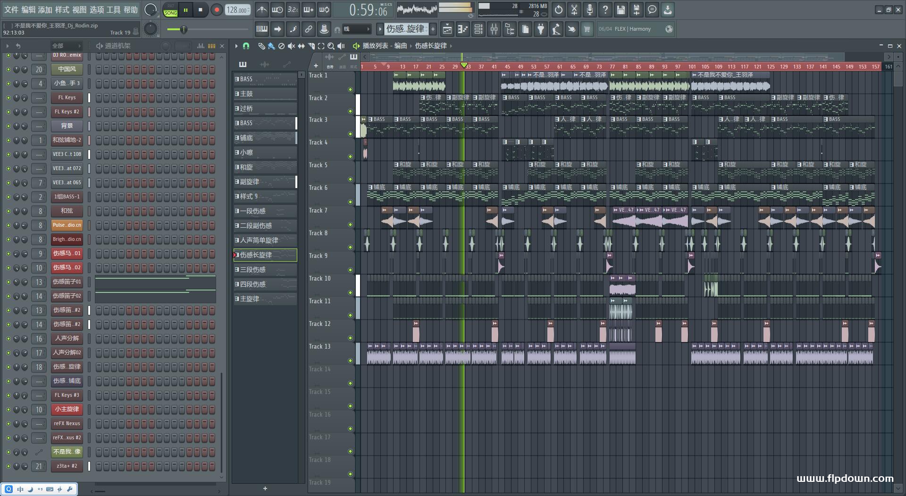Viewport: 906px width, 496px height.
Task: Select the playlist mute tool
Action: click(291, 46)
